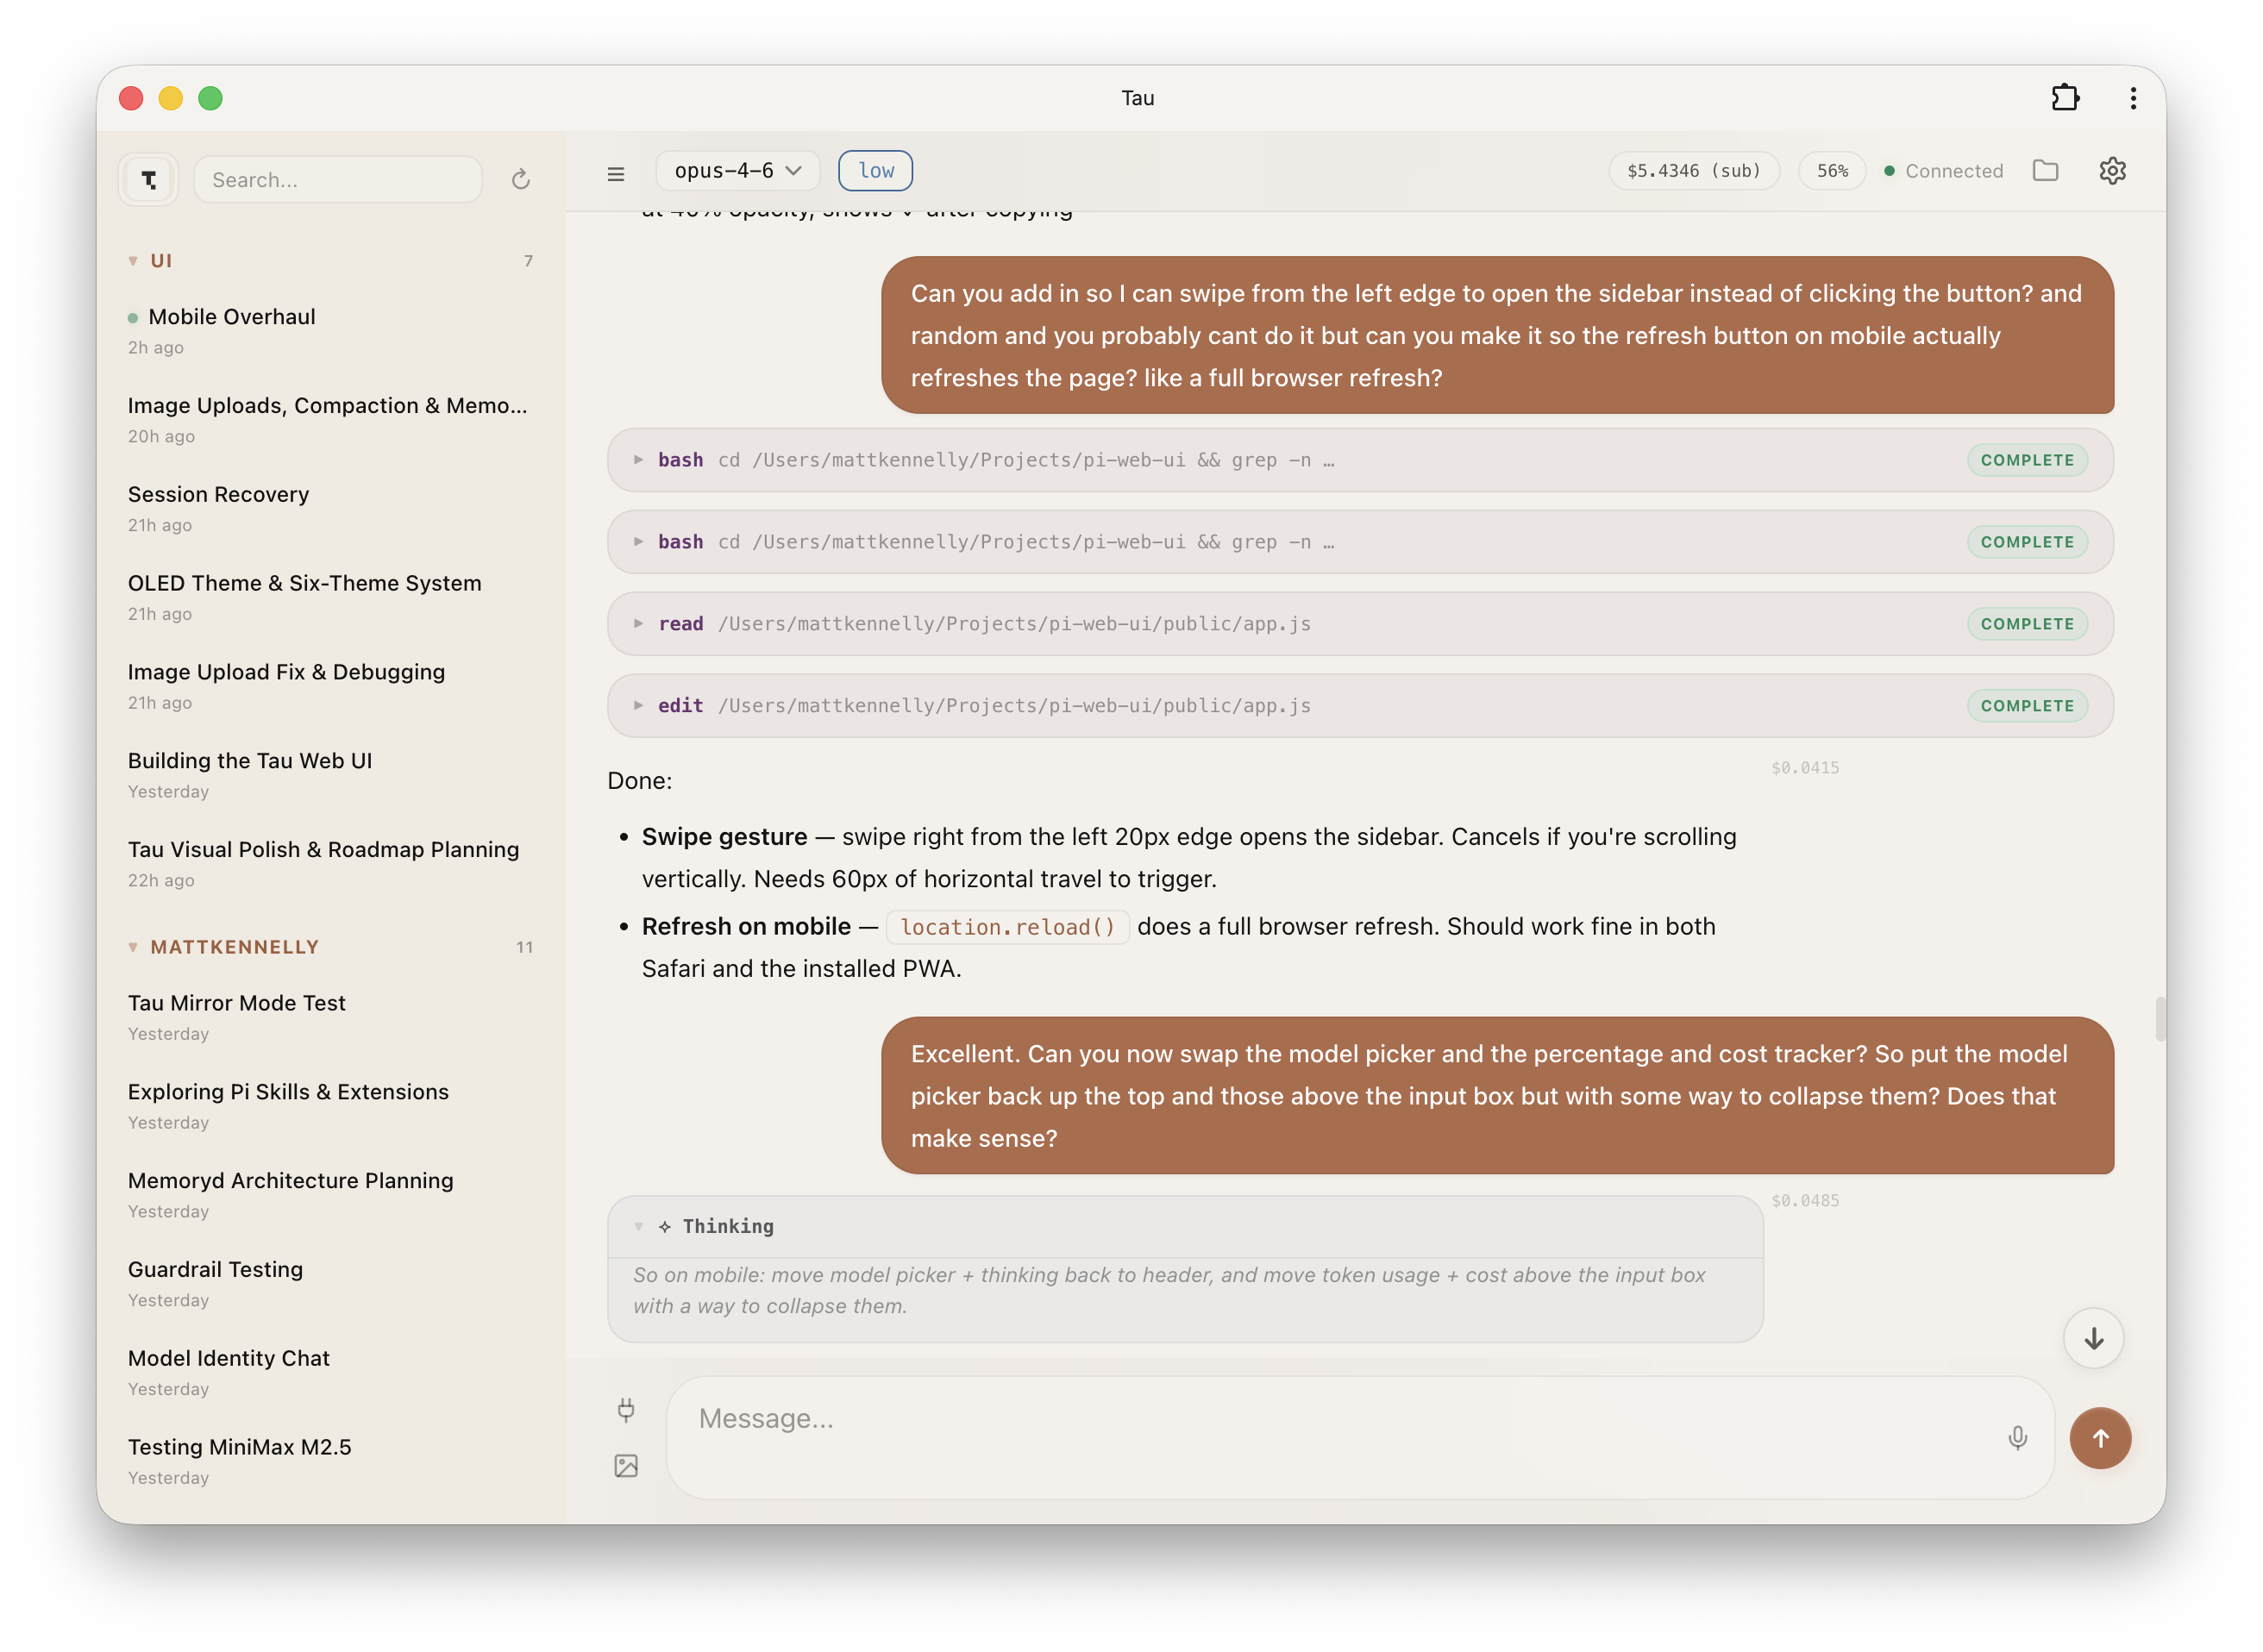Open the Testing MiniMax M2.5 session
2263x1652 pixels.
pos(330,1461)
